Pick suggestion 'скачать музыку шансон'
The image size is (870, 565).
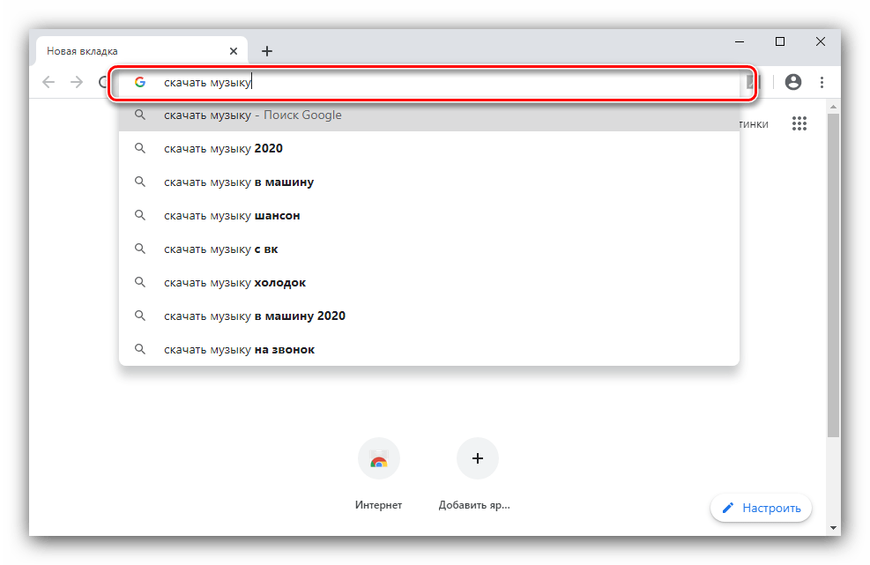pos(429,215)
